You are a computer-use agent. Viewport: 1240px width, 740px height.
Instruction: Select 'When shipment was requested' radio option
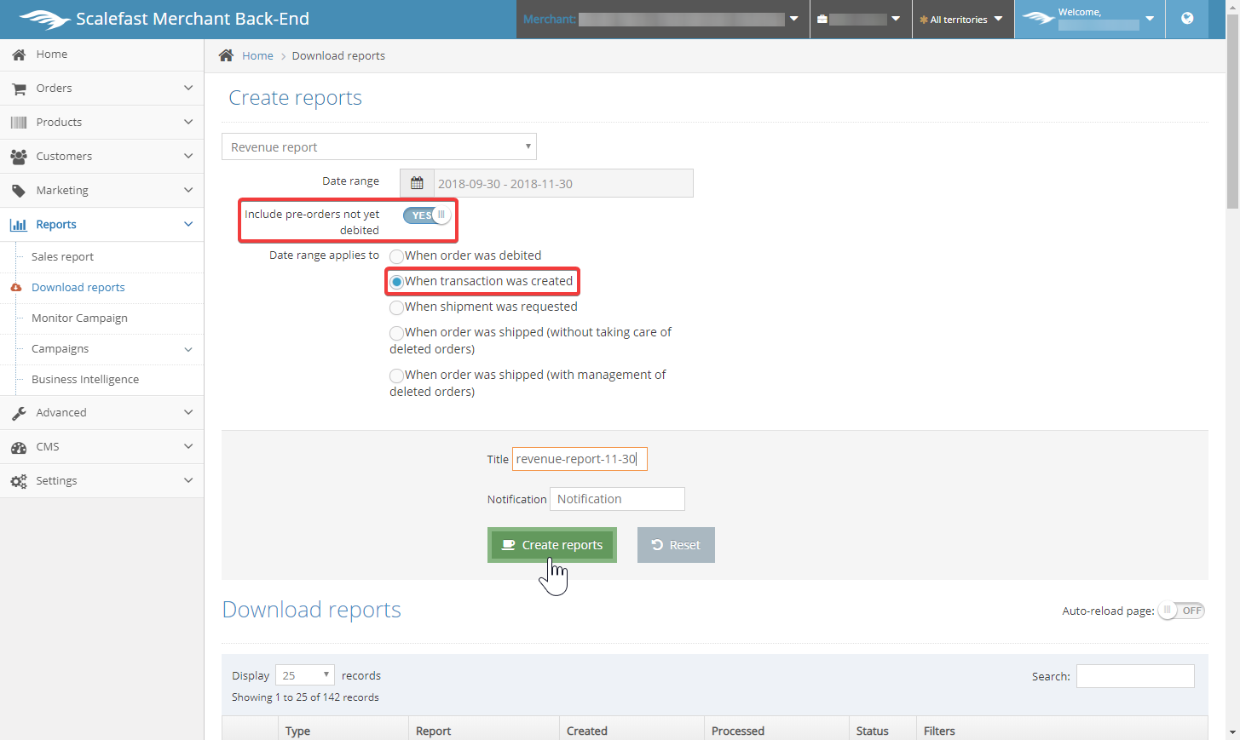tap(396, 307)
